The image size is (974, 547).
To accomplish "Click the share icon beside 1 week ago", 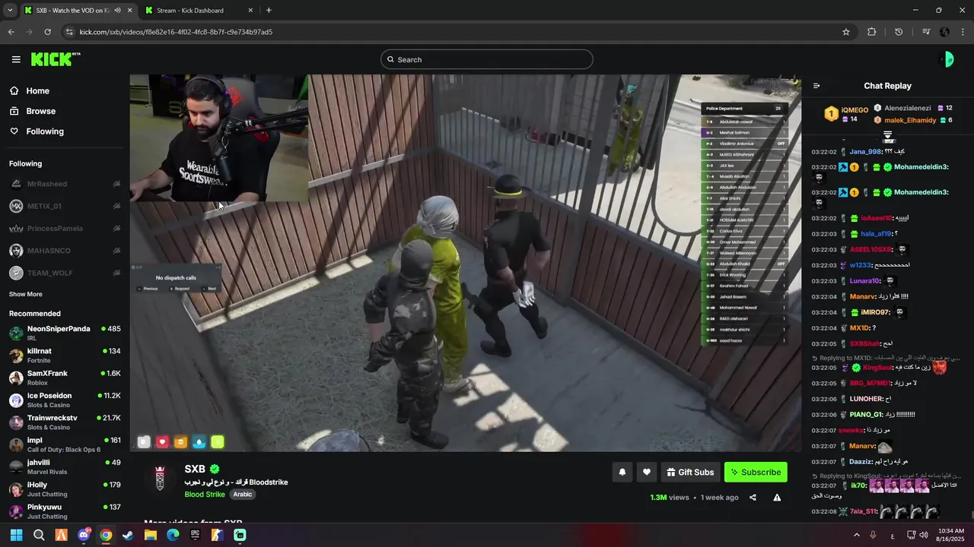I will [753, 498].
